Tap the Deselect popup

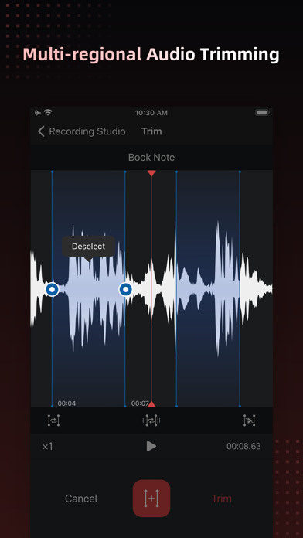click(x=89, y=247)
